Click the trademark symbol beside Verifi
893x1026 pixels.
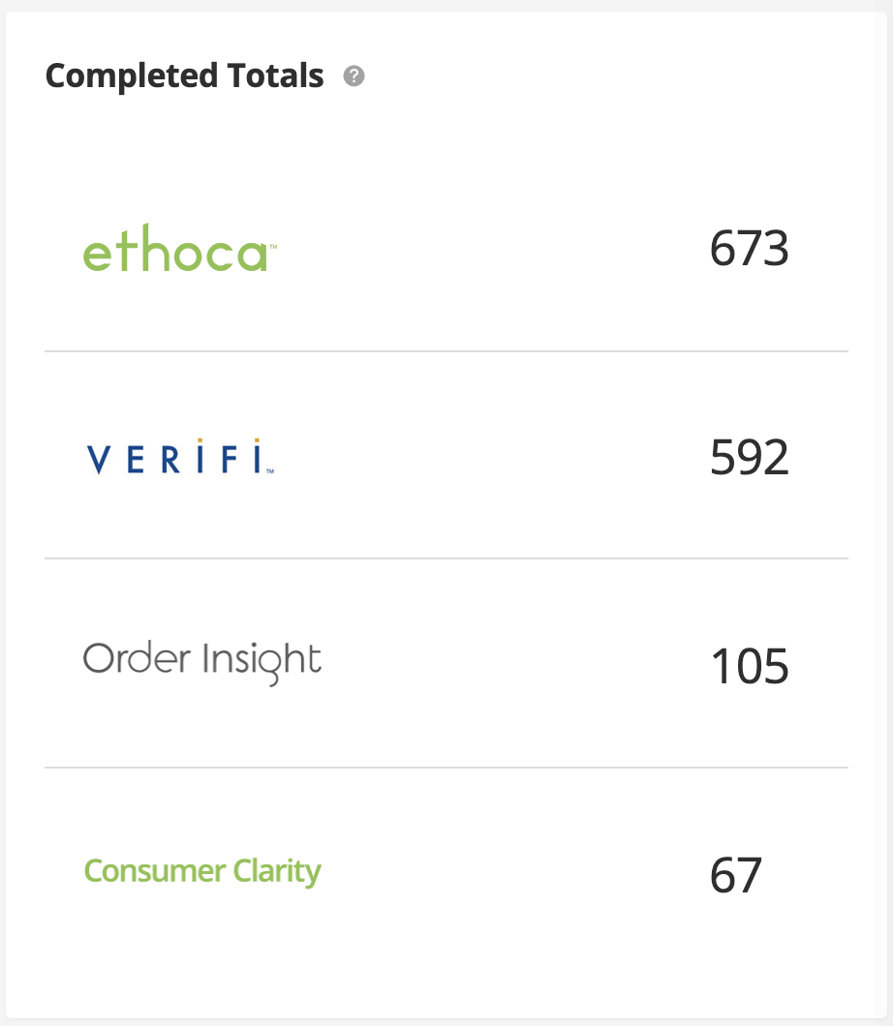point(269,470)
